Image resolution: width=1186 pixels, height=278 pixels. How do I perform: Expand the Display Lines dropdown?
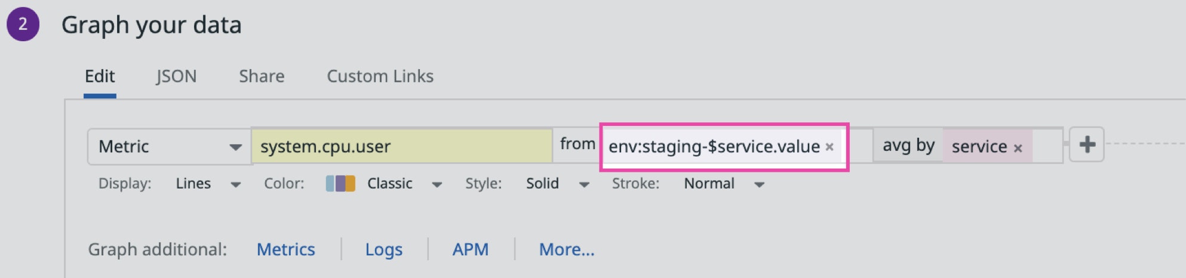(235, 184)
